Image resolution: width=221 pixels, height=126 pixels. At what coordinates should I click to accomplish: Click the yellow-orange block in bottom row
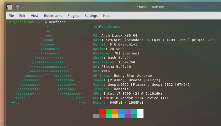[x=115, y=116]
